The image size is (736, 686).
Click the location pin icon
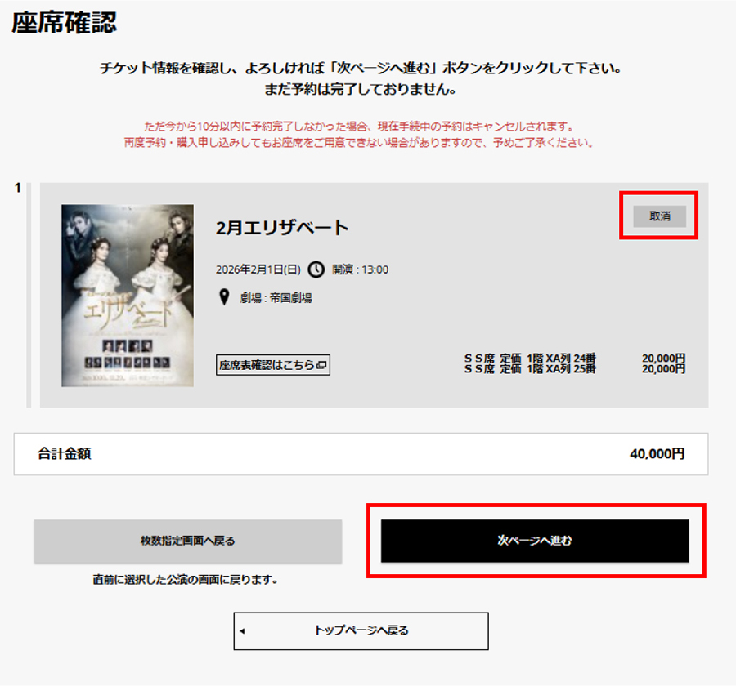(224, 296)
